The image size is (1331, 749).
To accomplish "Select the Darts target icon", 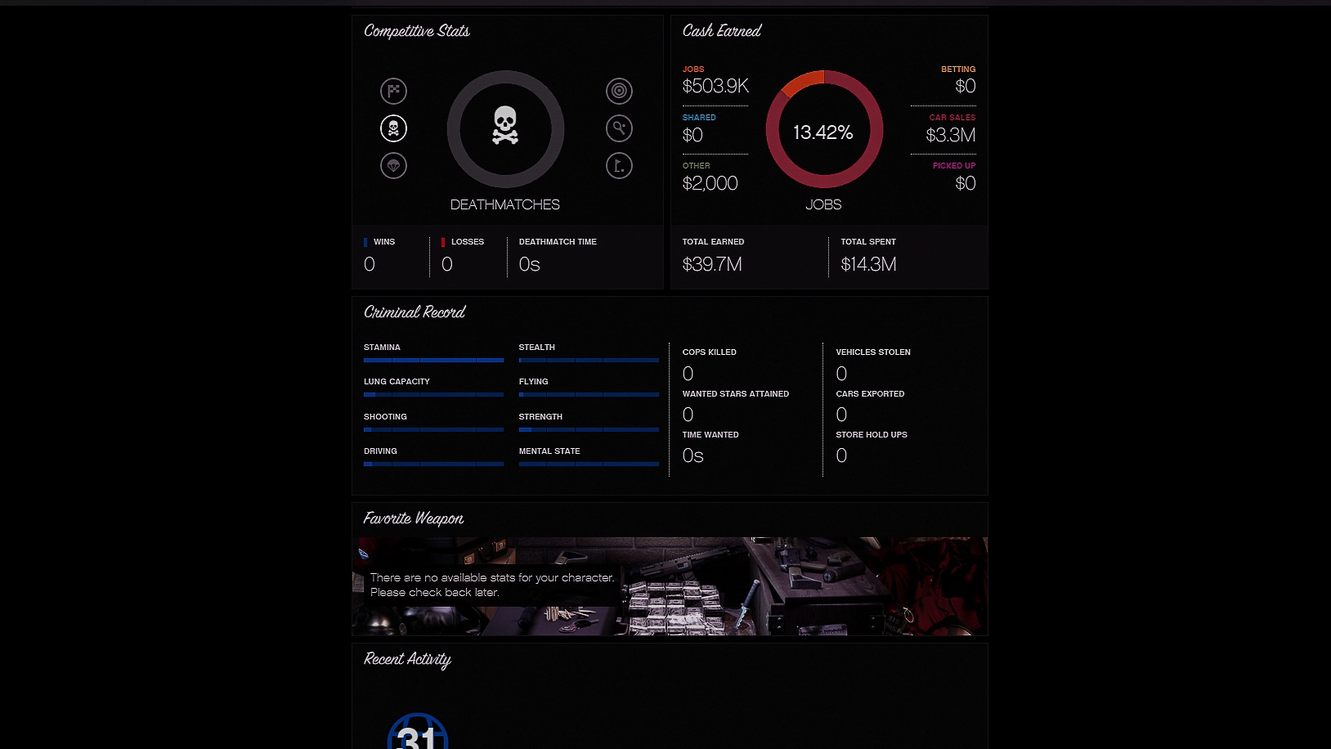I will 619,91.
